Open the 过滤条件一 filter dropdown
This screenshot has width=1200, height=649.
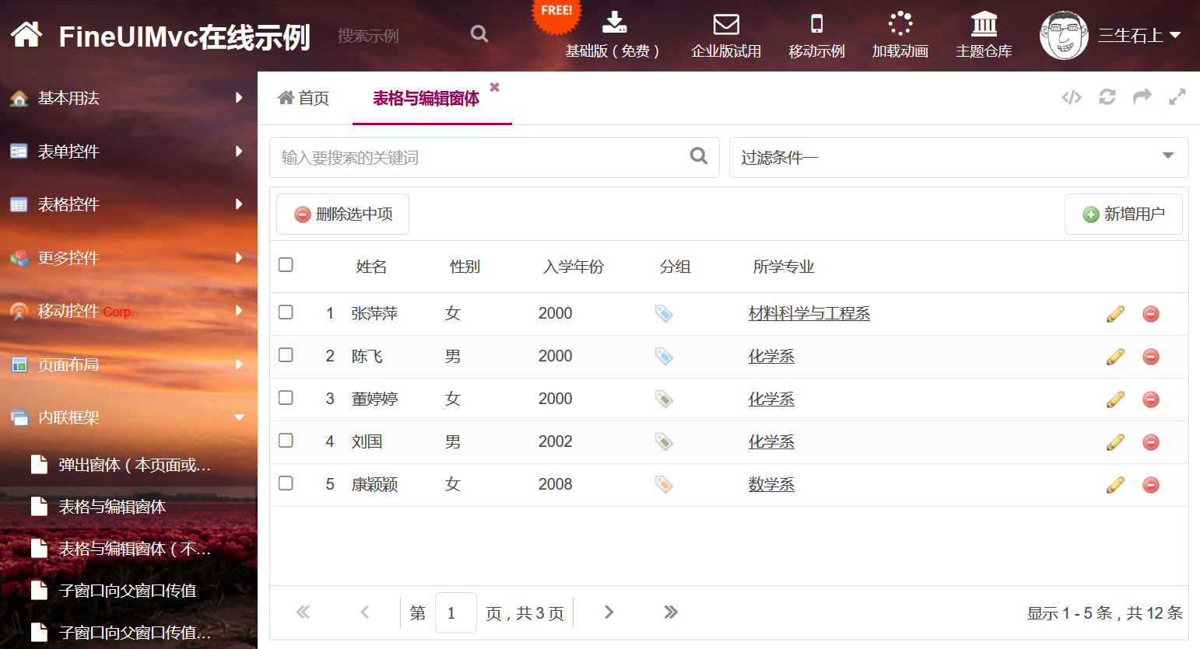pos(958,157)
